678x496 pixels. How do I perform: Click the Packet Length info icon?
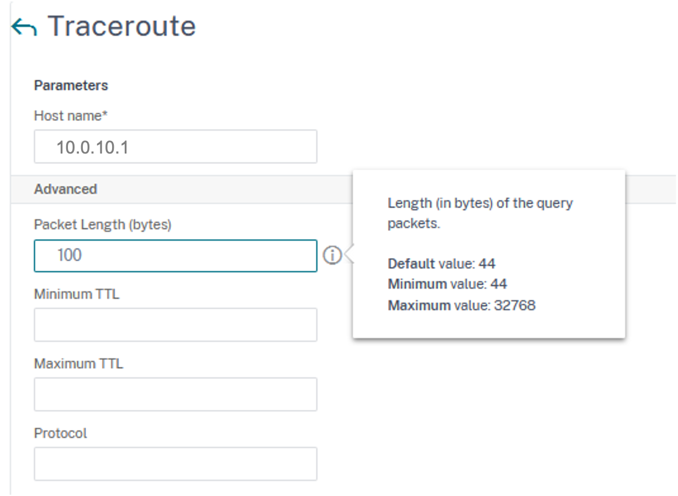click(x=332, y=255)
